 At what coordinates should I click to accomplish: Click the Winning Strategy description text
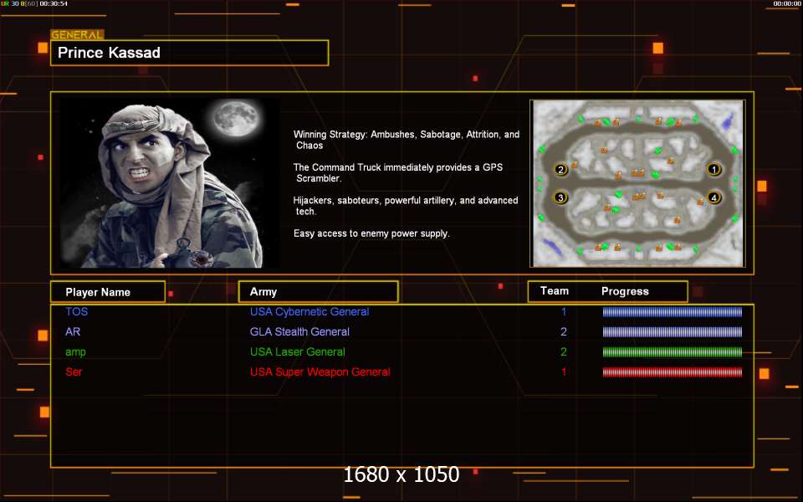(407, 139)
